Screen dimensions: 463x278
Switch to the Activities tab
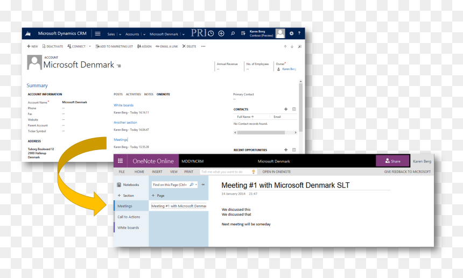[133, 94]
